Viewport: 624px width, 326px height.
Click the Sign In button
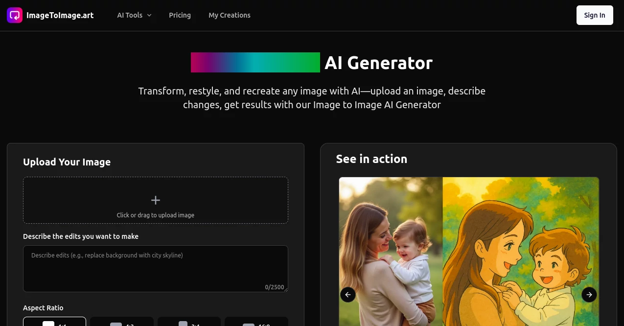594,15
